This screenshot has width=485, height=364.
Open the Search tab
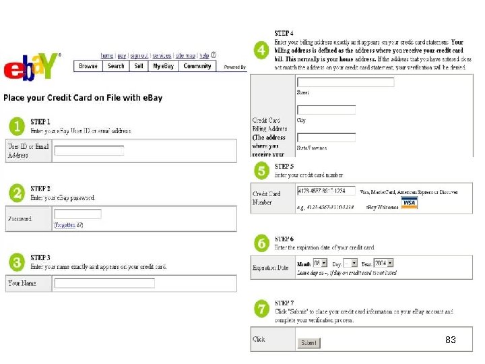point(116,66)
